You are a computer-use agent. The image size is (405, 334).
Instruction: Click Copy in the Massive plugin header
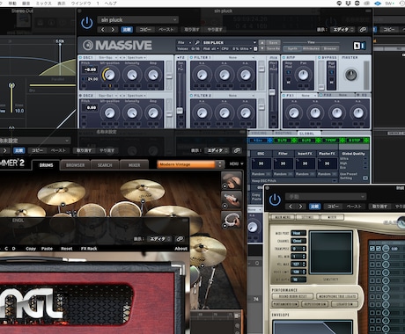tap(145, 30)
